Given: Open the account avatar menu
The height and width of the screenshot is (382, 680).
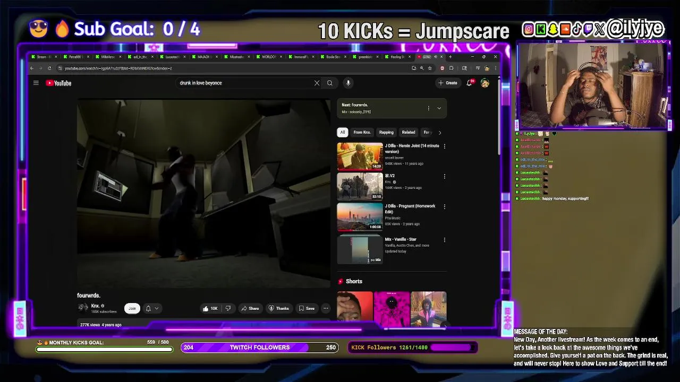Looking at the screenshot, I should (484, 83).
